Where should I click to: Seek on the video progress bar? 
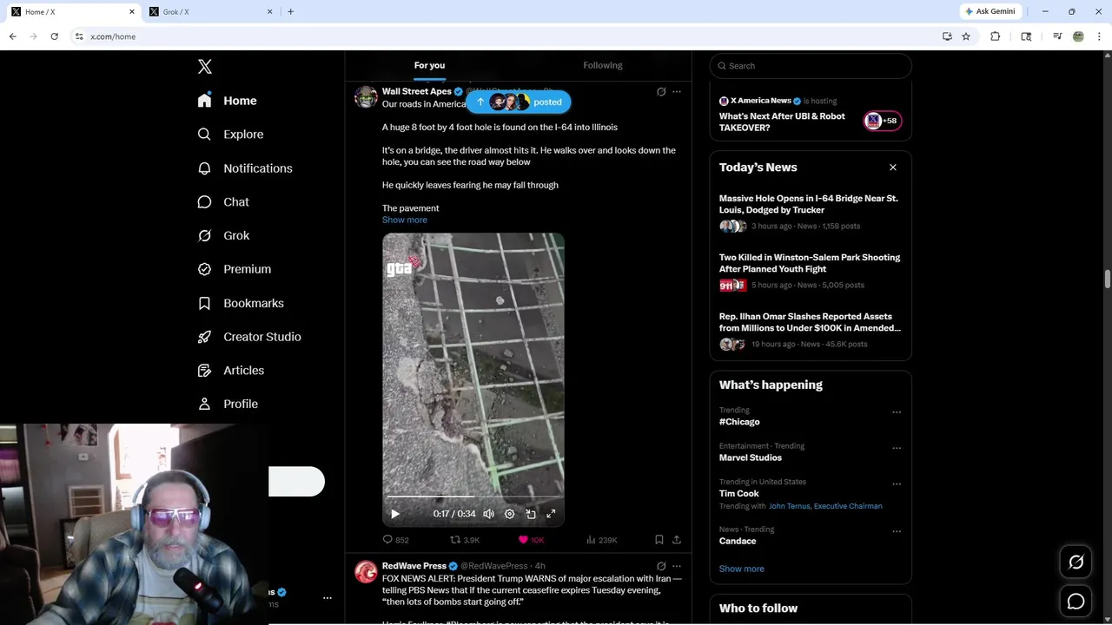(473, 497)
